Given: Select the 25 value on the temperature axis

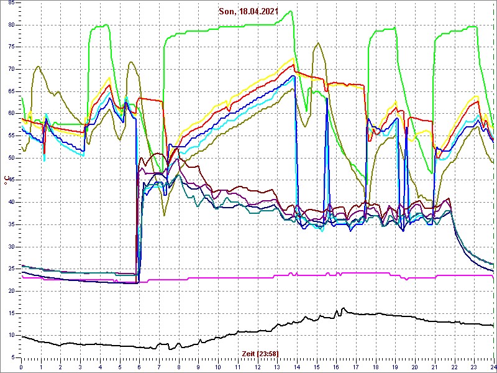Looking at the screenshot, I should click(x=12, y=269).
